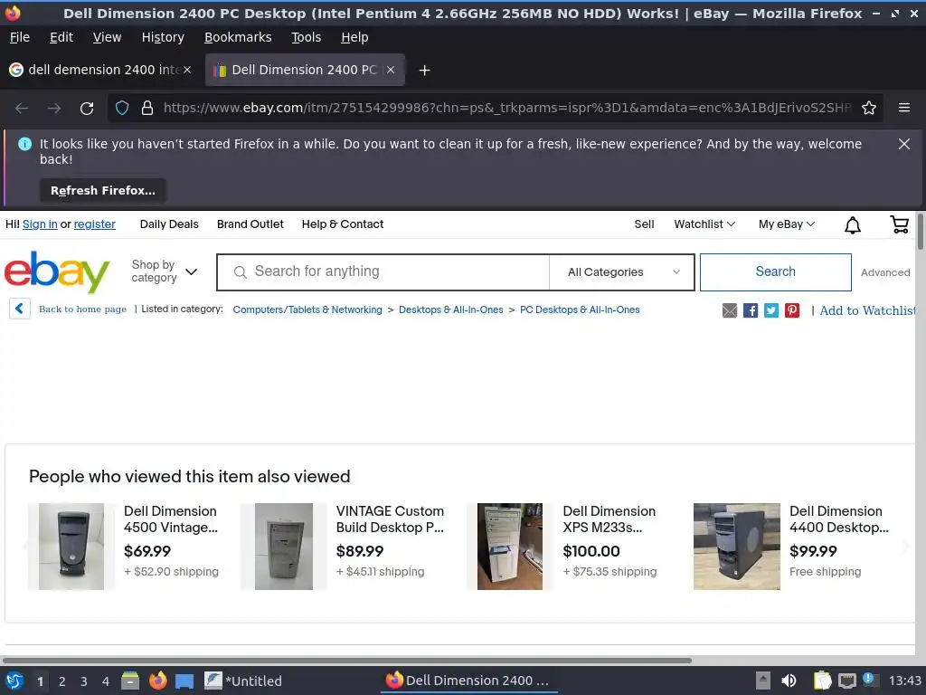Click the show desktop taskbar icon
The image size is (926, 695).
click(x=184, y=681)
